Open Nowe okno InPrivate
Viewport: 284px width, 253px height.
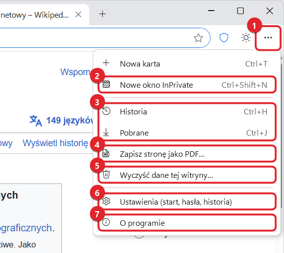click(187, 85)
